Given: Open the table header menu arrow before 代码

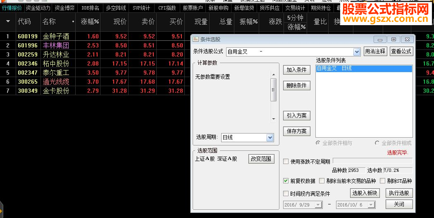Looking at the screenshot, I should click(x=8, y=21).
